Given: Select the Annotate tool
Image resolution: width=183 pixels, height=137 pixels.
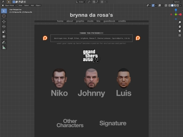Looking at the screenshot, I should coord(4,42).
